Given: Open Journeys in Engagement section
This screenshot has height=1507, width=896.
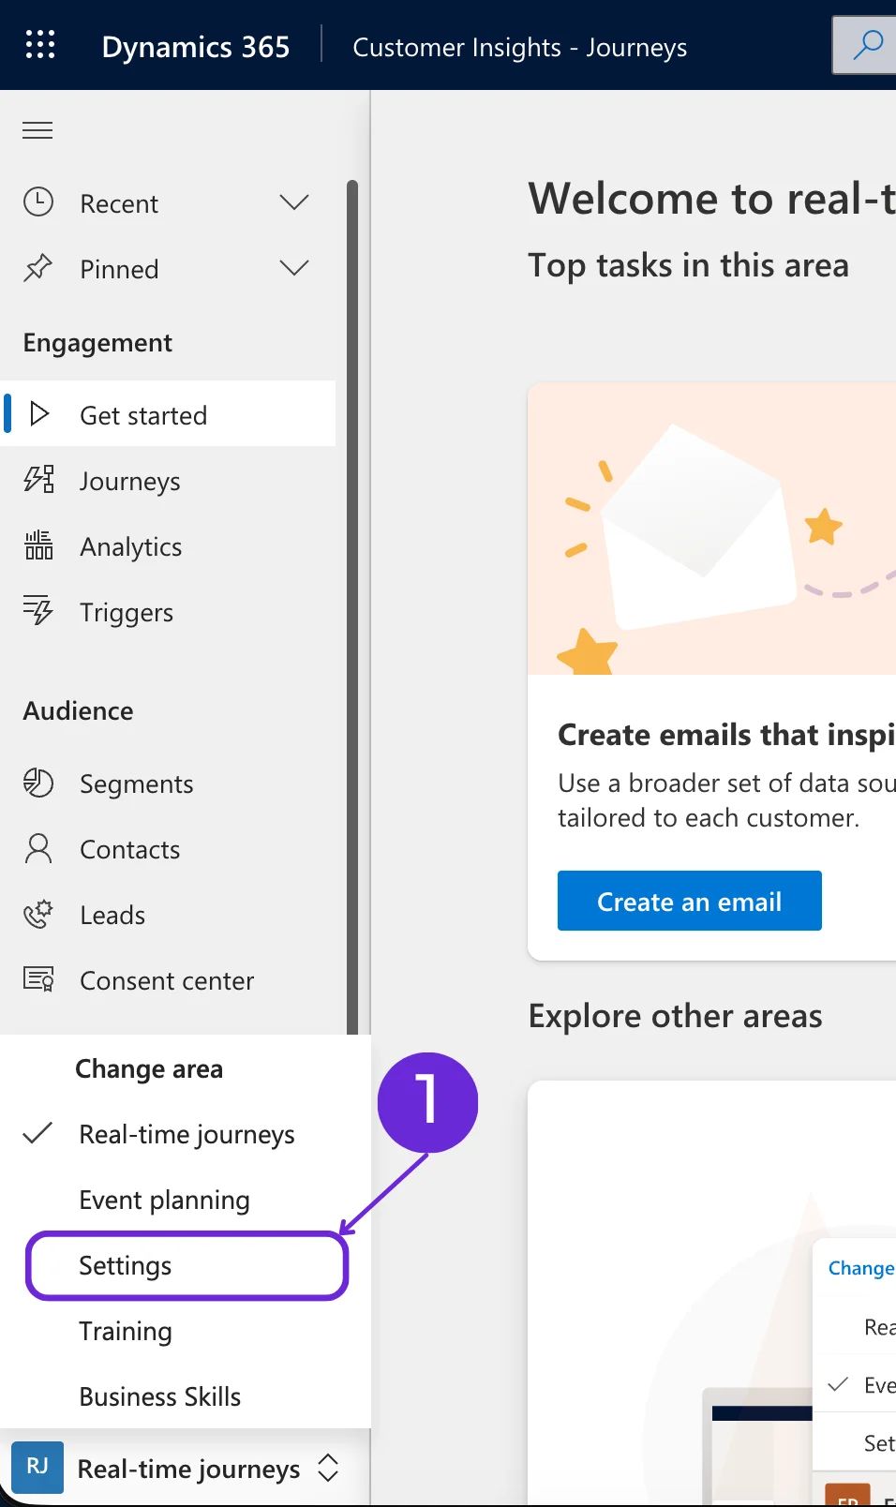Looking at the screenshot, I should [x=169, y=481].
